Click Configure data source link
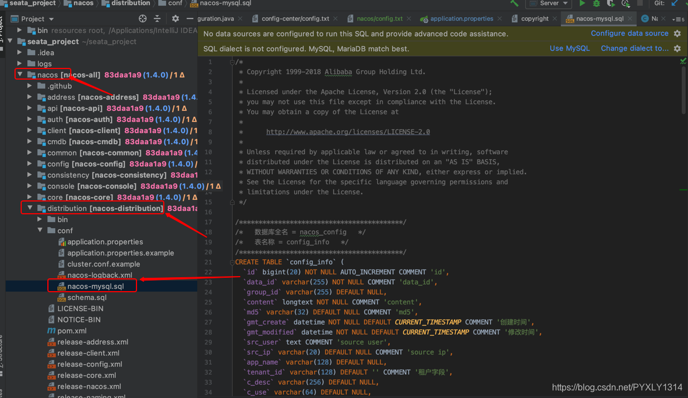This screenshot has height=398, width=688. [x=630, y=33]
